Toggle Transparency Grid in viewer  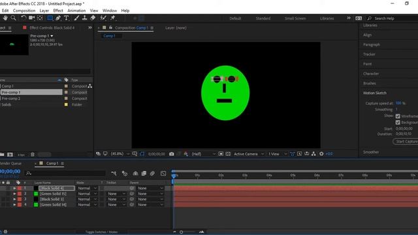(x=228, y=154)
